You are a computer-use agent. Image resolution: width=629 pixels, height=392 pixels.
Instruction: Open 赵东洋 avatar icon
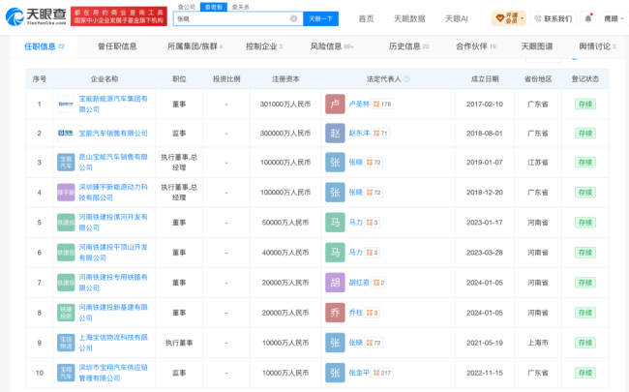(335, 134)
